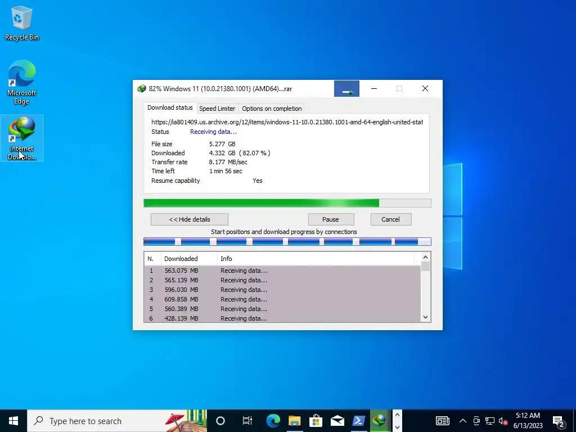Select connection row 2 with 565.139 MB

pyautogui.click(x=282, y=280)
